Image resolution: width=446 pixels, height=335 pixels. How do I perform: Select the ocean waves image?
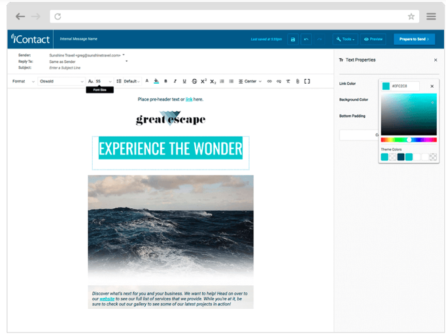pos(171,228)
